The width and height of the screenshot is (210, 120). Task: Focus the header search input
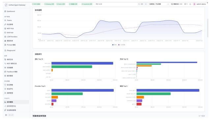tap(143, 4)
